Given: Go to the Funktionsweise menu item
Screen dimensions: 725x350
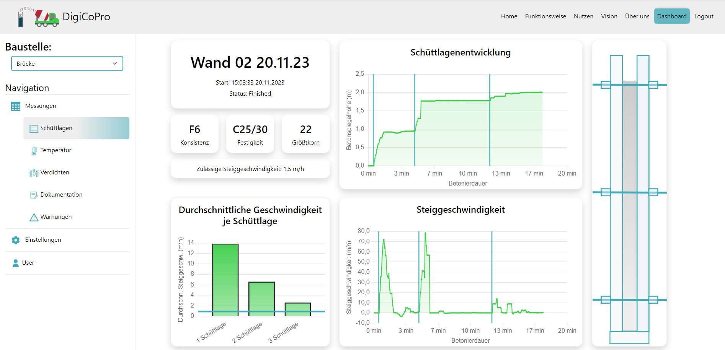Looking at the screenshot, I should pyautogui.click(x=545, y=16).
